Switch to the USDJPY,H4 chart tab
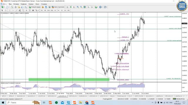The image size is (188, 105). click(x=41, y=96)
